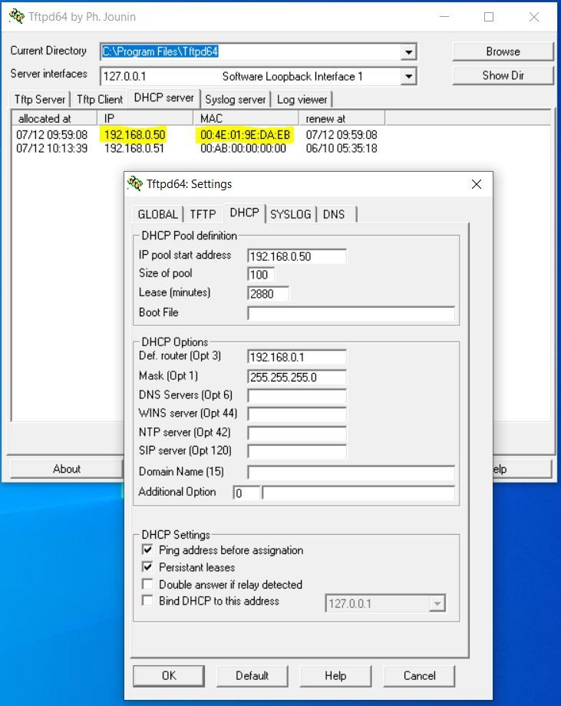
Task: Click the Tftpd64 app icon in main title bar
Action: click(x=17, y=16)
